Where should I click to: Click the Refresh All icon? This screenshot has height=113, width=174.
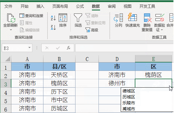[11, 18]
